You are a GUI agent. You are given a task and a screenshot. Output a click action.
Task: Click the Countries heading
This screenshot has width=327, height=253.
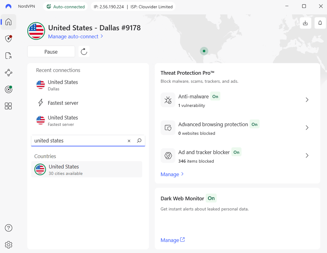click(x=45, y=156)
